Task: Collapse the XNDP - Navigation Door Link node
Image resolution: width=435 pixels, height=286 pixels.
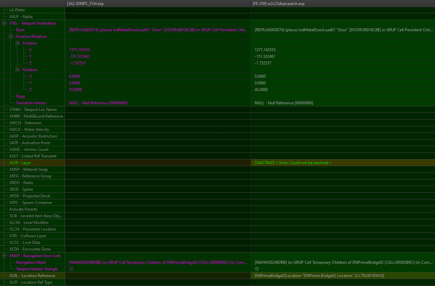Action: (4, 256)
